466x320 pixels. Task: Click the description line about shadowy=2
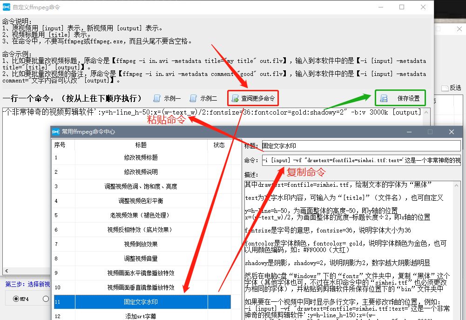pyautogui.click(x=338, y=263)
